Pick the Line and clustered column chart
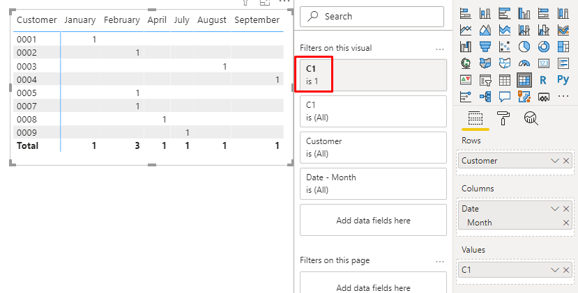The height and width of the screenshot is (293, 578). pyautogui.click(x=544, y=30)
